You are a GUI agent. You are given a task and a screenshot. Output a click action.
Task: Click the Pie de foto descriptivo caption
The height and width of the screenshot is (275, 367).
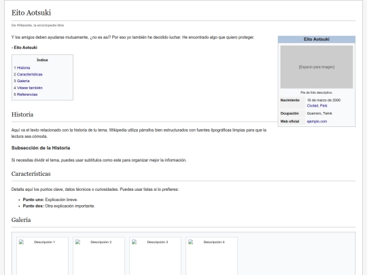coord(317,92)
